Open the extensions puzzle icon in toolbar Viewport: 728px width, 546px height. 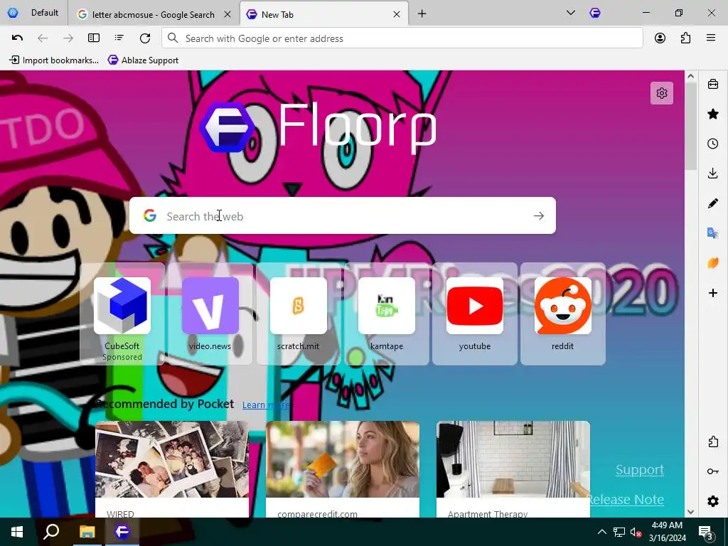[x=685, y=38]
